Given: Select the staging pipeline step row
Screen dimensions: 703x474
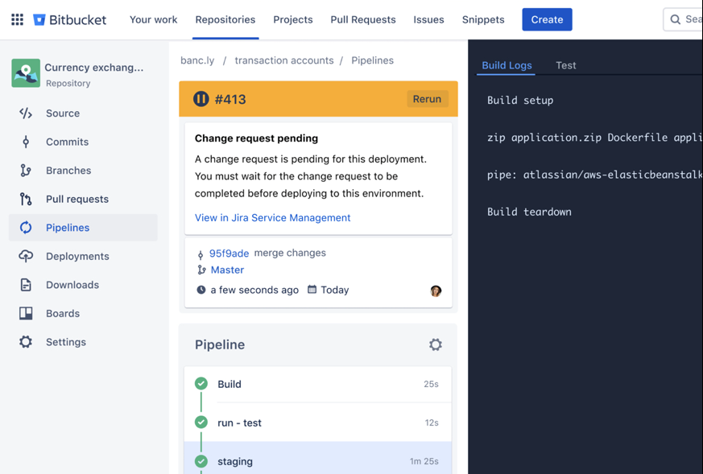Looking at the screenshot, I should tap(318, 459).
